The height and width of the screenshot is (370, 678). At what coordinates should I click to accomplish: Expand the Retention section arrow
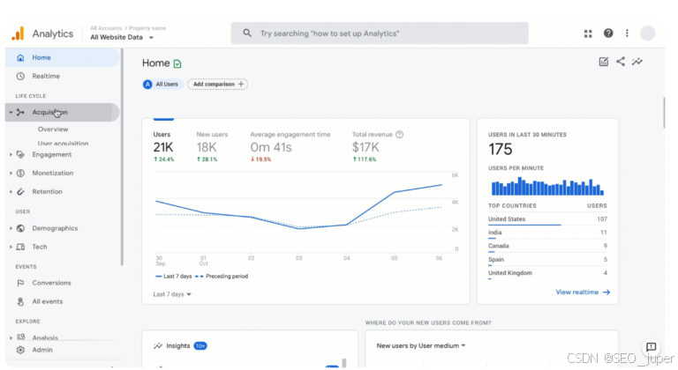(11, 192)
